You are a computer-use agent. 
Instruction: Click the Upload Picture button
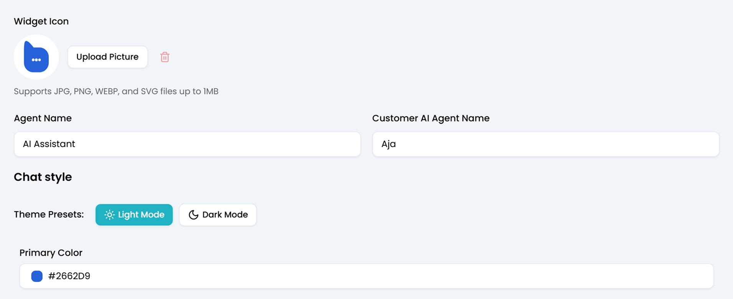107,57
